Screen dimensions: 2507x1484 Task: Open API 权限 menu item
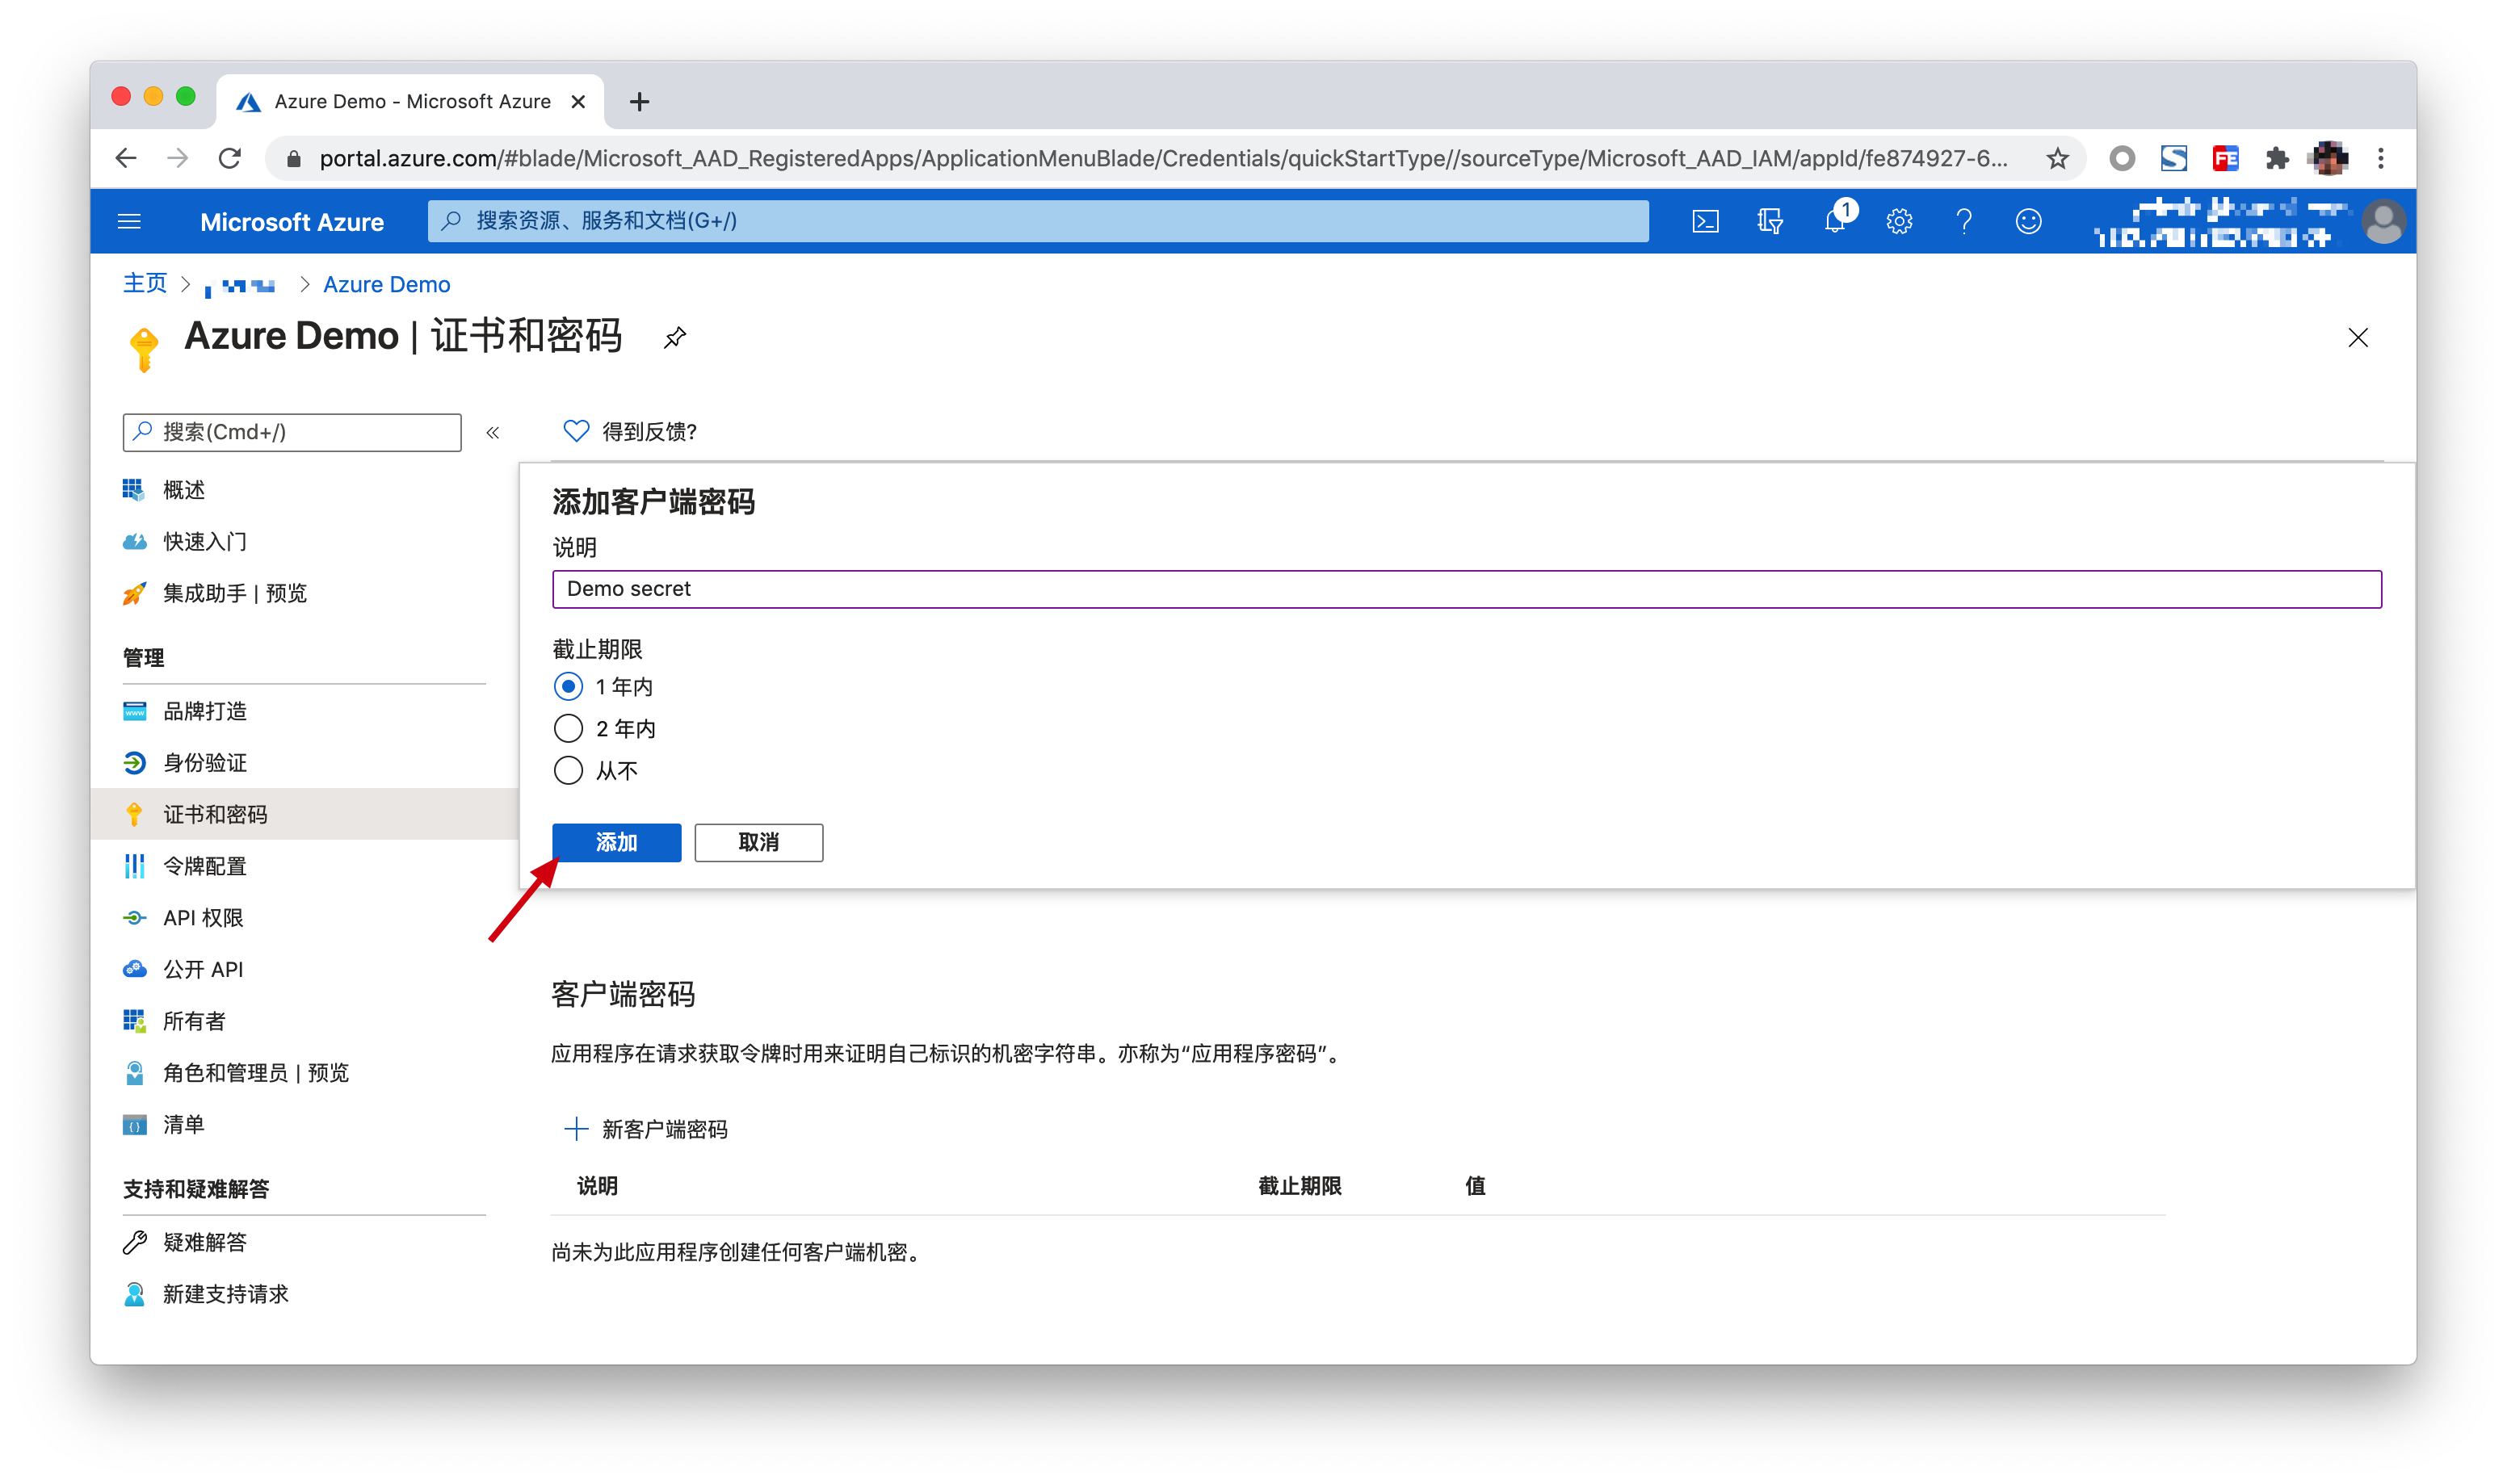pos(203,918)
